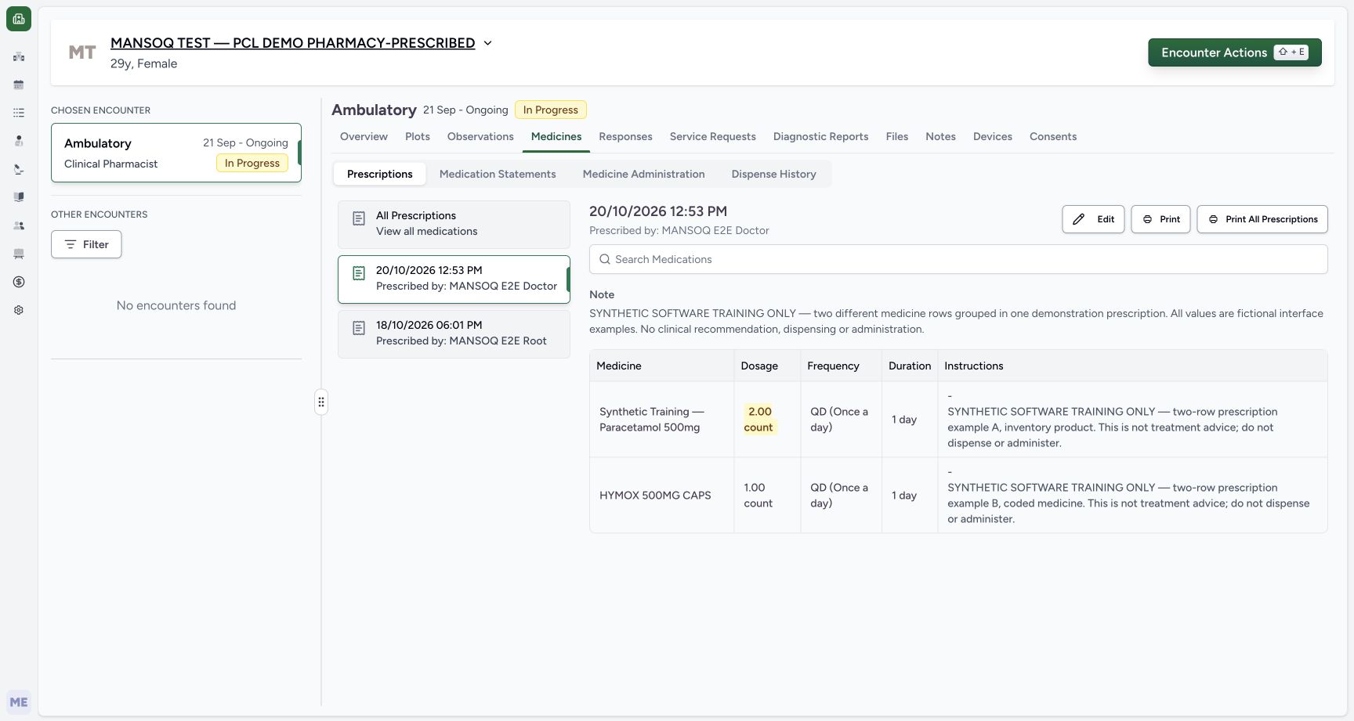This screenshot has height=721, width=1354.
Task: Select the 20/10/2026 12:53 PM prescription card
Action: (454, 279)
